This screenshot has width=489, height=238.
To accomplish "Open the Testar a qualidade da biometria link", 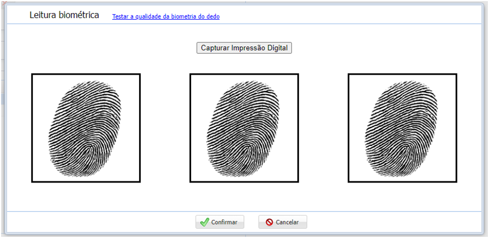I will tap(166, 16).
